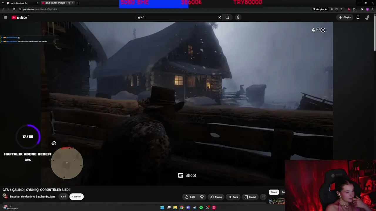Open Task View on the taskbar
Screen dimensions: 376x211
click(169, 207)
